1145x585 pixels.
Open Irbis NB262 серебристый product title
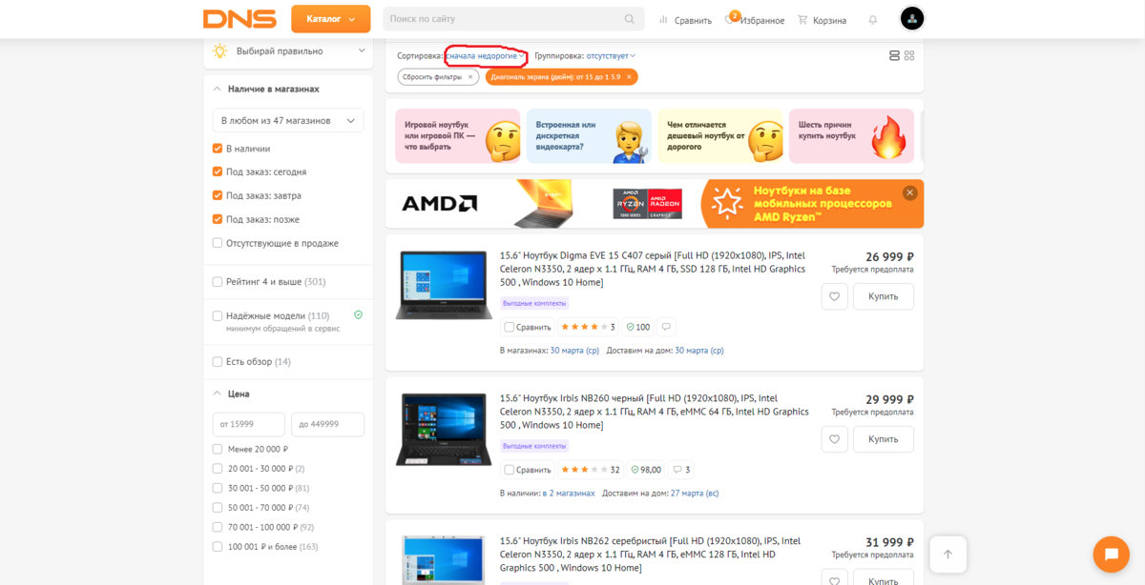point(651,555)
